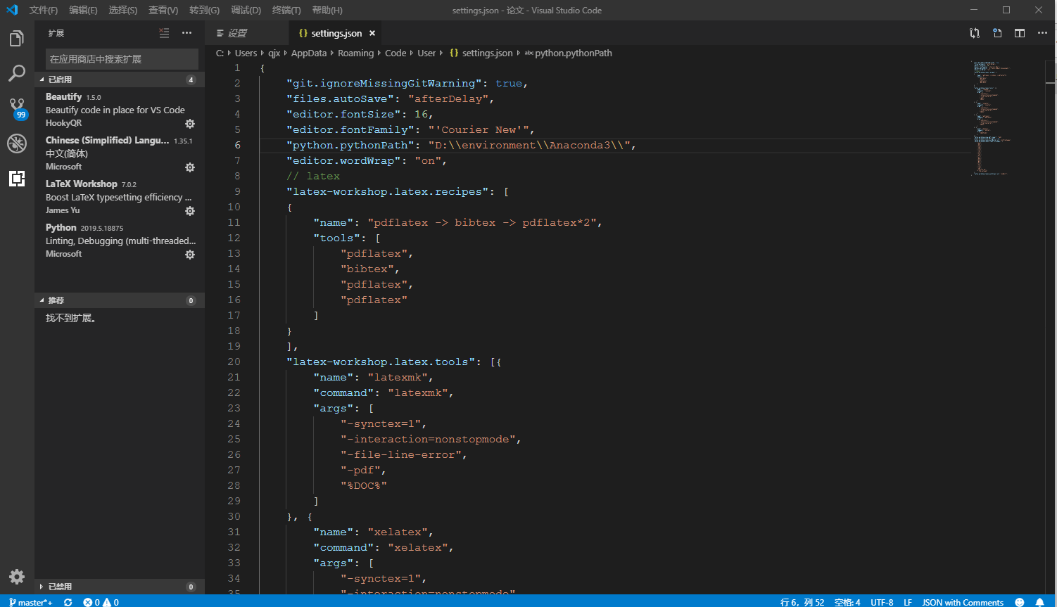Click the Users breadcrumb segment
Screen dimensions: 1057x607
coord(246,53)
